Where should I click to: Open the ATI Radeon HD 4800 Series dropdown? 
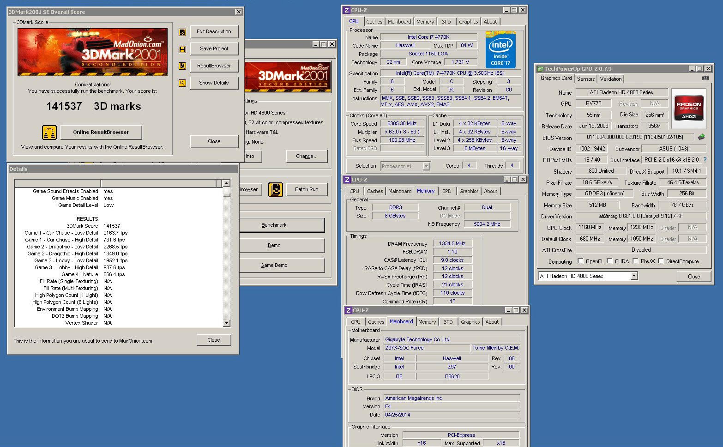tap(634, 276)
